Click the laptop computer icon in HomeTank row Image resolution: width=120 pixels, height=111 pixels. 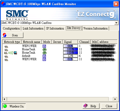click(x=15, y=53)
